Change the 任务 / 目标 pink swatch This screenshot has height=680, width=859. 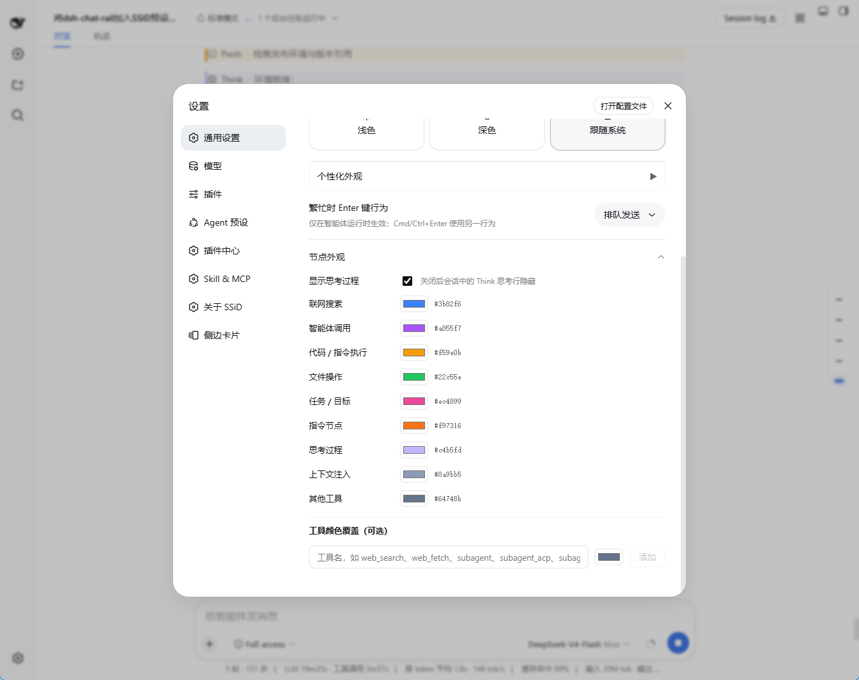coord(414,401)
